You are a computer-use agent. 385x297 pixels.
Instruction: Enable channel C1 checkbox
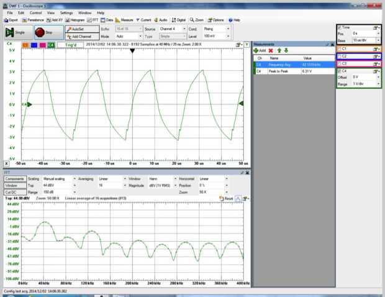tap(340, 48)
